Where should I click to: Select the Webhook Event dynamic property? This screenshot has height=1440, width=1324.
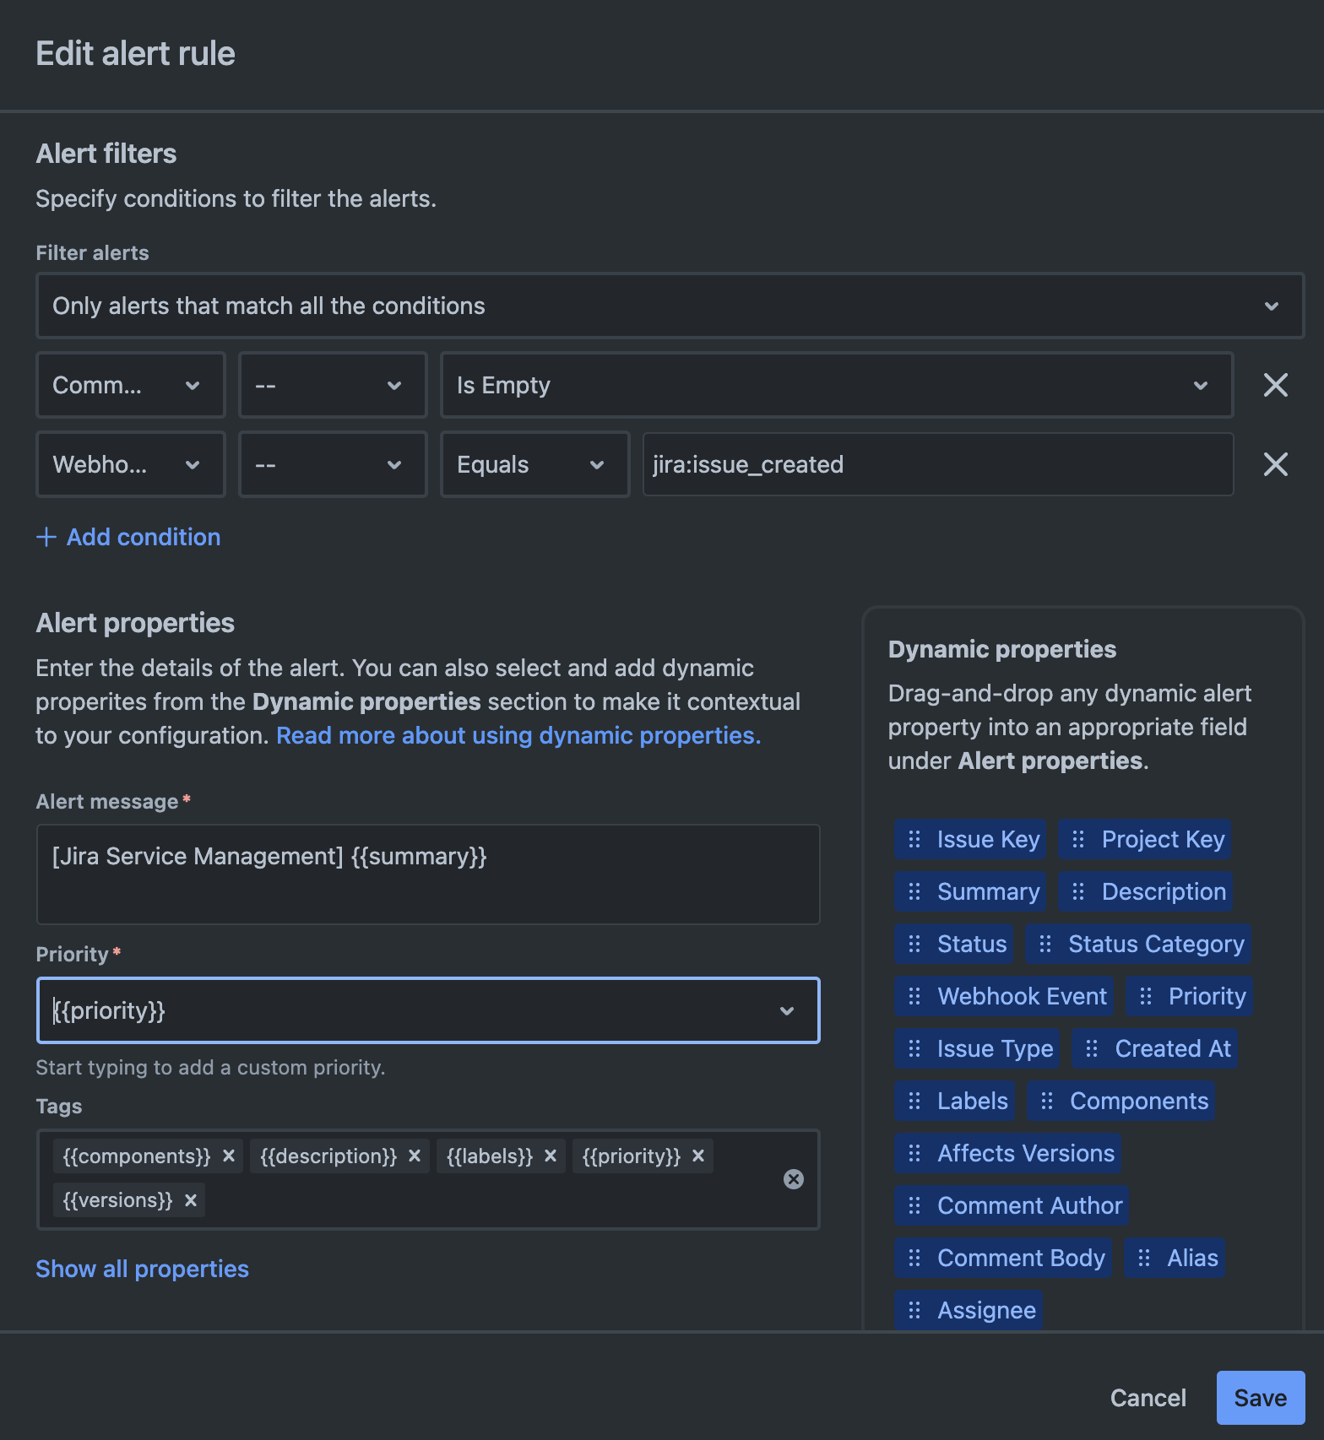tap(1005, 996)
